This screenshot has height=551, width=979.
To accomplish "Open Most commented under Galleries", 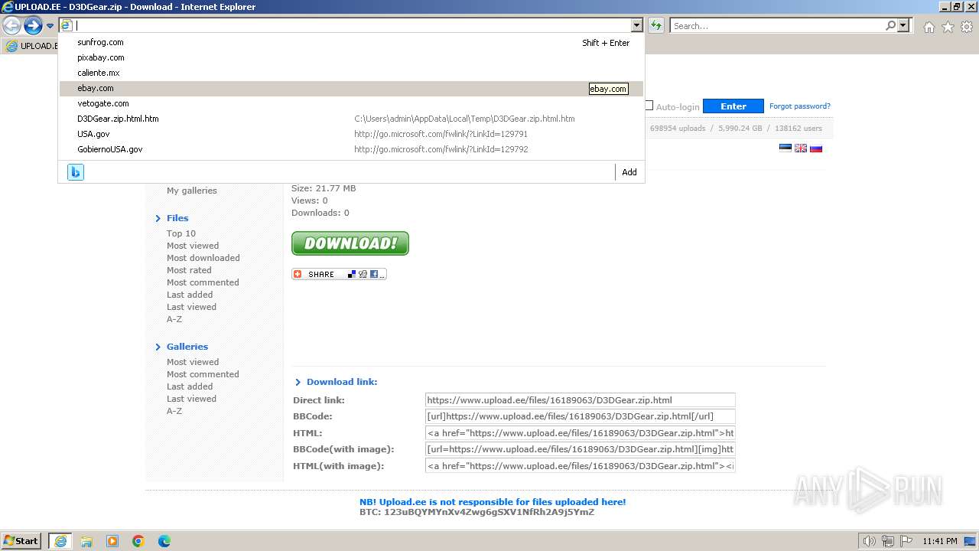I will pos(203,374).
